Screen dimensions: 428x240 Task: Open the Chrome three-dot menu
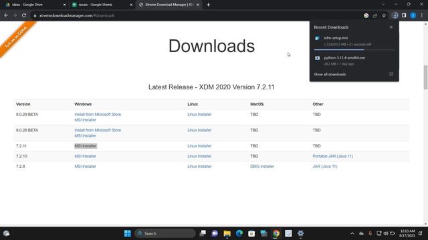(x=422, y=15)
